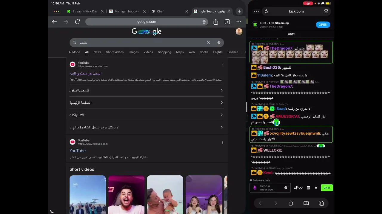Close the Chef tab
This screenshot has width=382, height=214.
[x=187, y=11]
